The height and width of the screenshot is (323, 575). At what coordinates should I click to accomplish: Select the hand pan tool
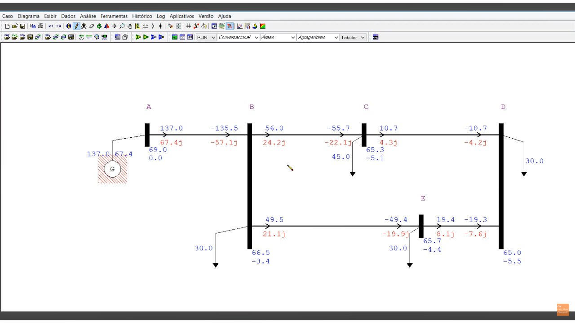click(129, 26)
